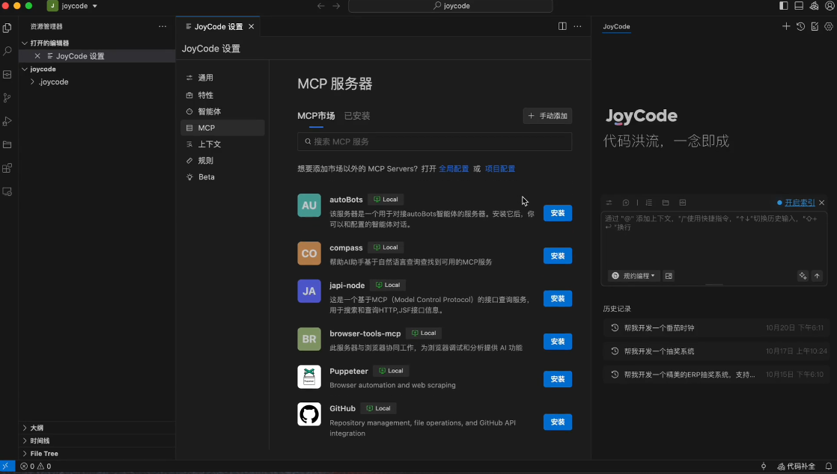837x474 pixels.
Task: Dismiss the 开启索引 prompt with X
Action: [822, 203]
